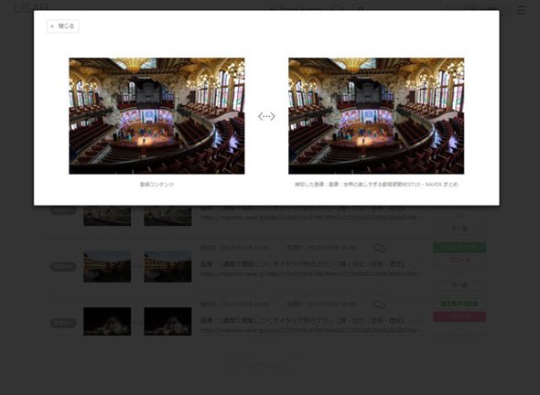Open the matome.naver.jp URL on the bridge row

[x=308, y=274]
